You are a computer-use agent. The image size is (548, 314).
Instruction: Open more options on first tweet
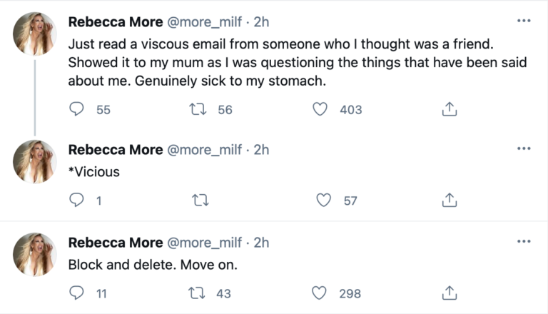524,21
